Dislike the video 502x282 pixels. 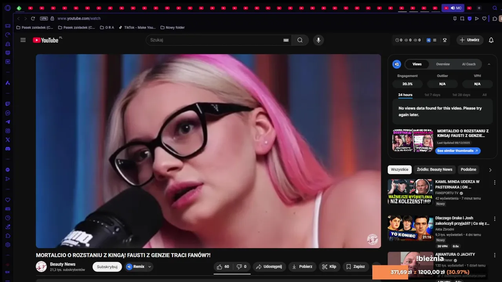click(242, 267)
